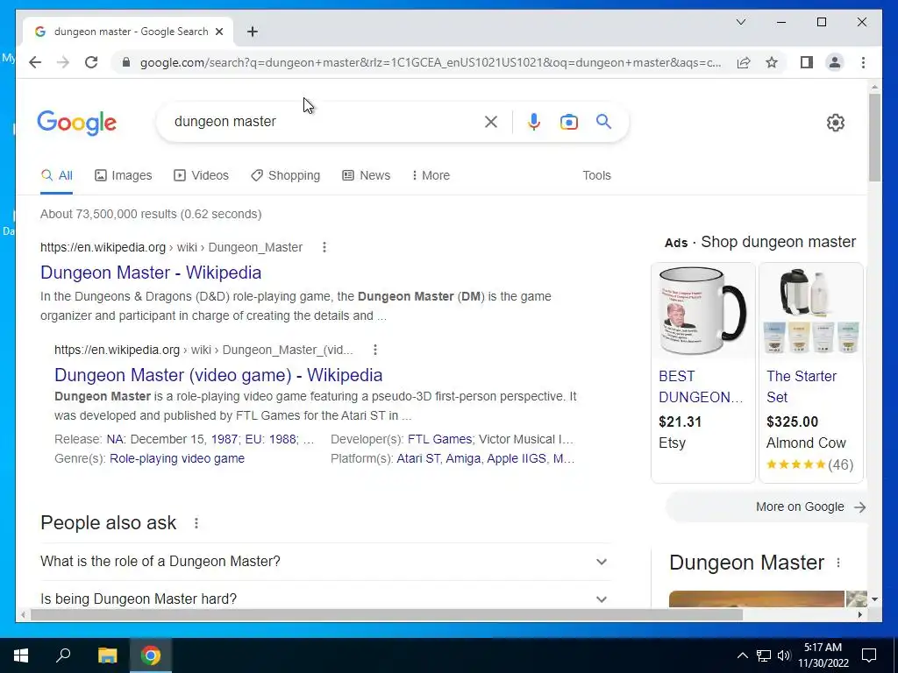
Task: Open the Chrome profile avatar
Action: [x=835, y=62]
